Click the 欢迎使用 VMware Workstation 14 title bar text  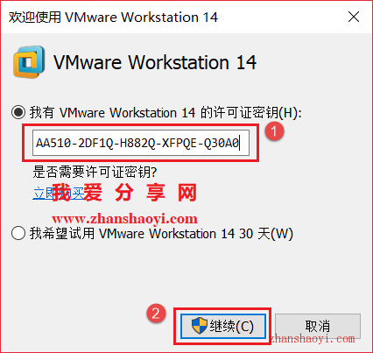tap(113, 17)
